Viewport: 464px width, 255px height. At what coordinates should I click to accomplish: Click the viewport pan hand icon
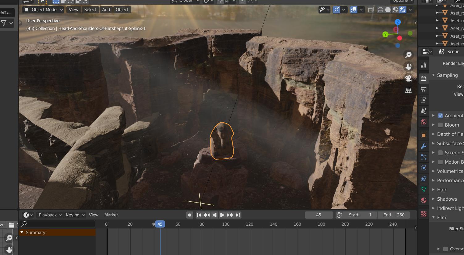[x=408, y=66]
